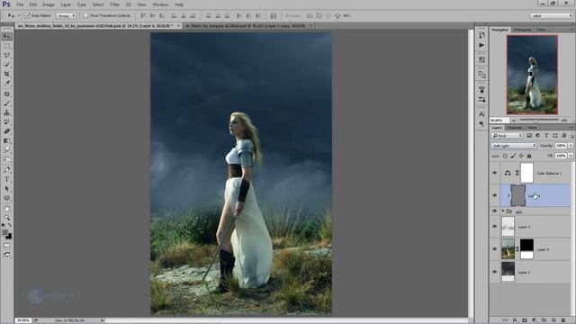Zoom out with Navigator small-mountains button
The height and width of the screenshot is (324, 576).
pyautogui.click(x=514, y=120)
